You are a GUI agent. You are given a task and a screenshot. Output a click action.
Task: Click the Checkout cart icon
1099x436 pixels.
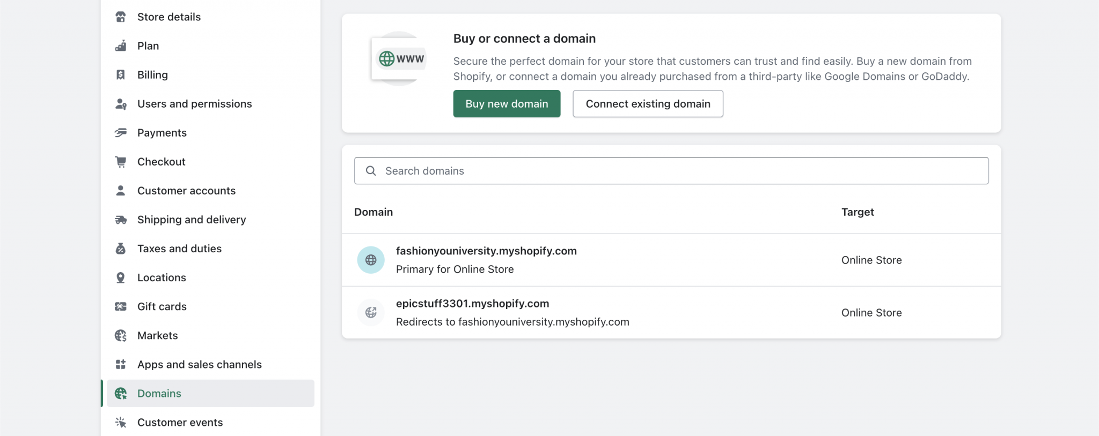click(121, 162)
